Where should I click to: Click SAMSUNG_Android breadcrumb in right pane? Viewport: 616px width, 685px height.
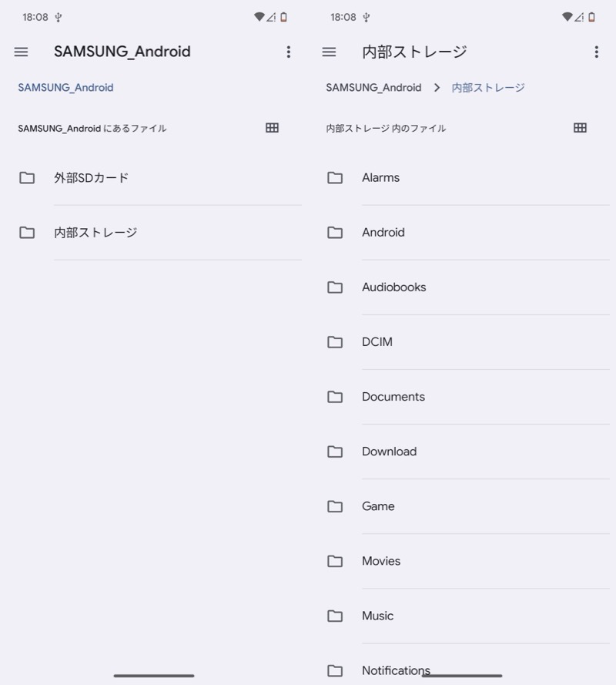click(373, 88)
